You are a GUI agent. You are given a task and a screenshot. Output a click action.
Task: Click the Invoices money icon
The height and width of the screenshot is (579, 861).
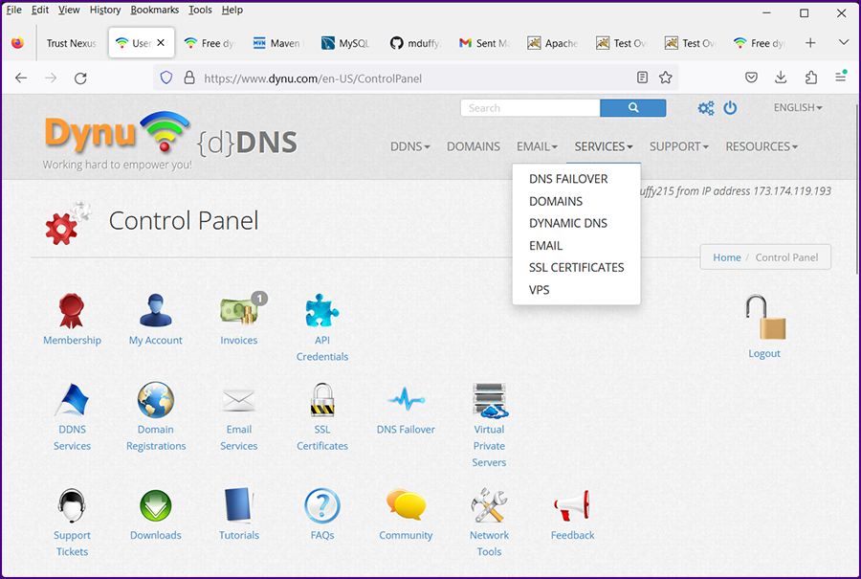click(238, 311)
